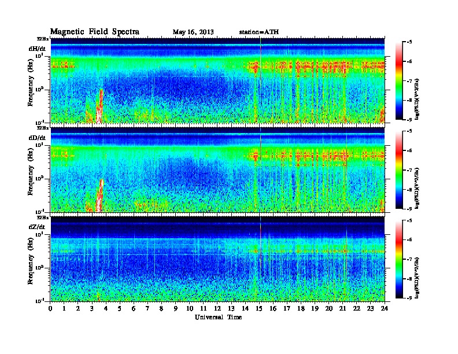Image resolution: width=458 pixels, height=354 pixels.
Task: Click the time axis tick label "13"
Action: (x=231, y=309)
